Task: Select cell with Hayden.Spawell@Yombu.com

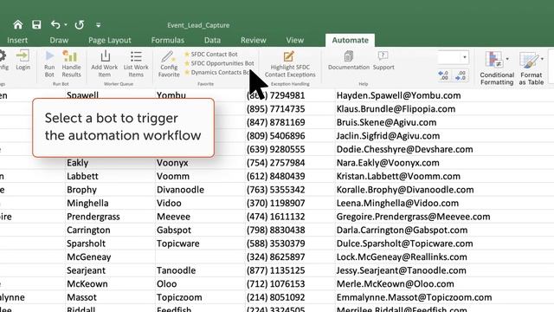Action: (398, 95)
